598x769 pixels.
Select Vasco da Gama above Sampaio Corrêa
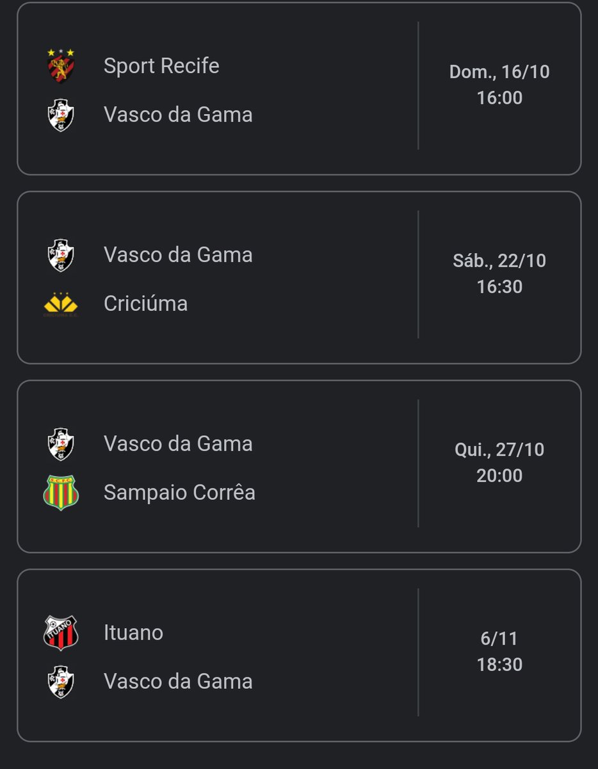point(178,444)
